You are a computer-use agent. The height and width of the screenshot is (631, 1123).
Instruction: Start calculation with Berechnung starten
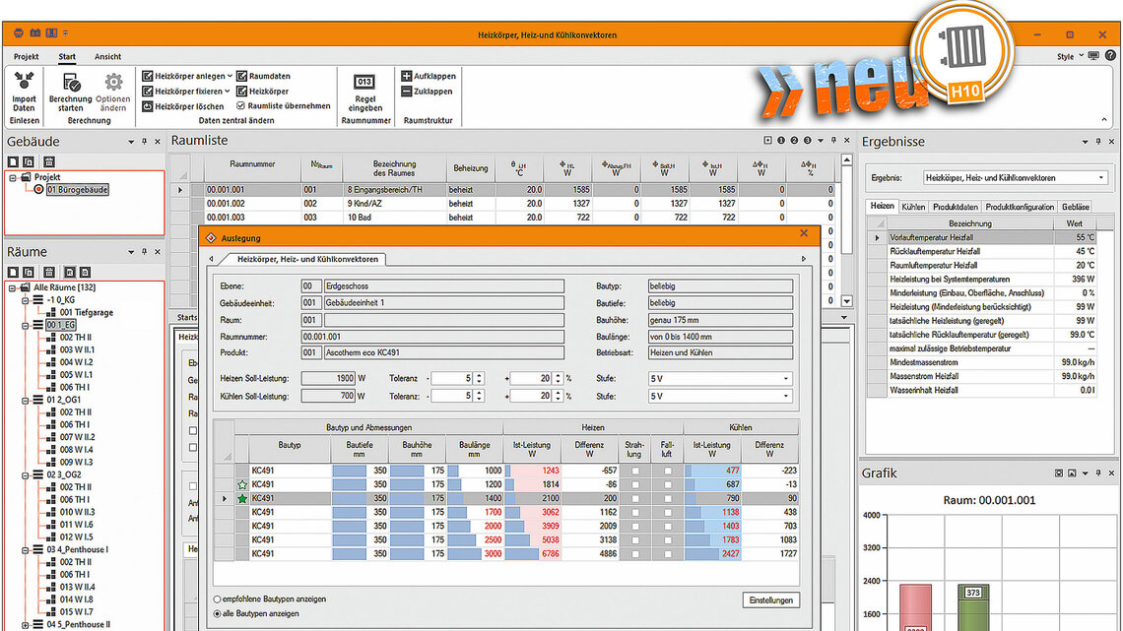point(71,92)
